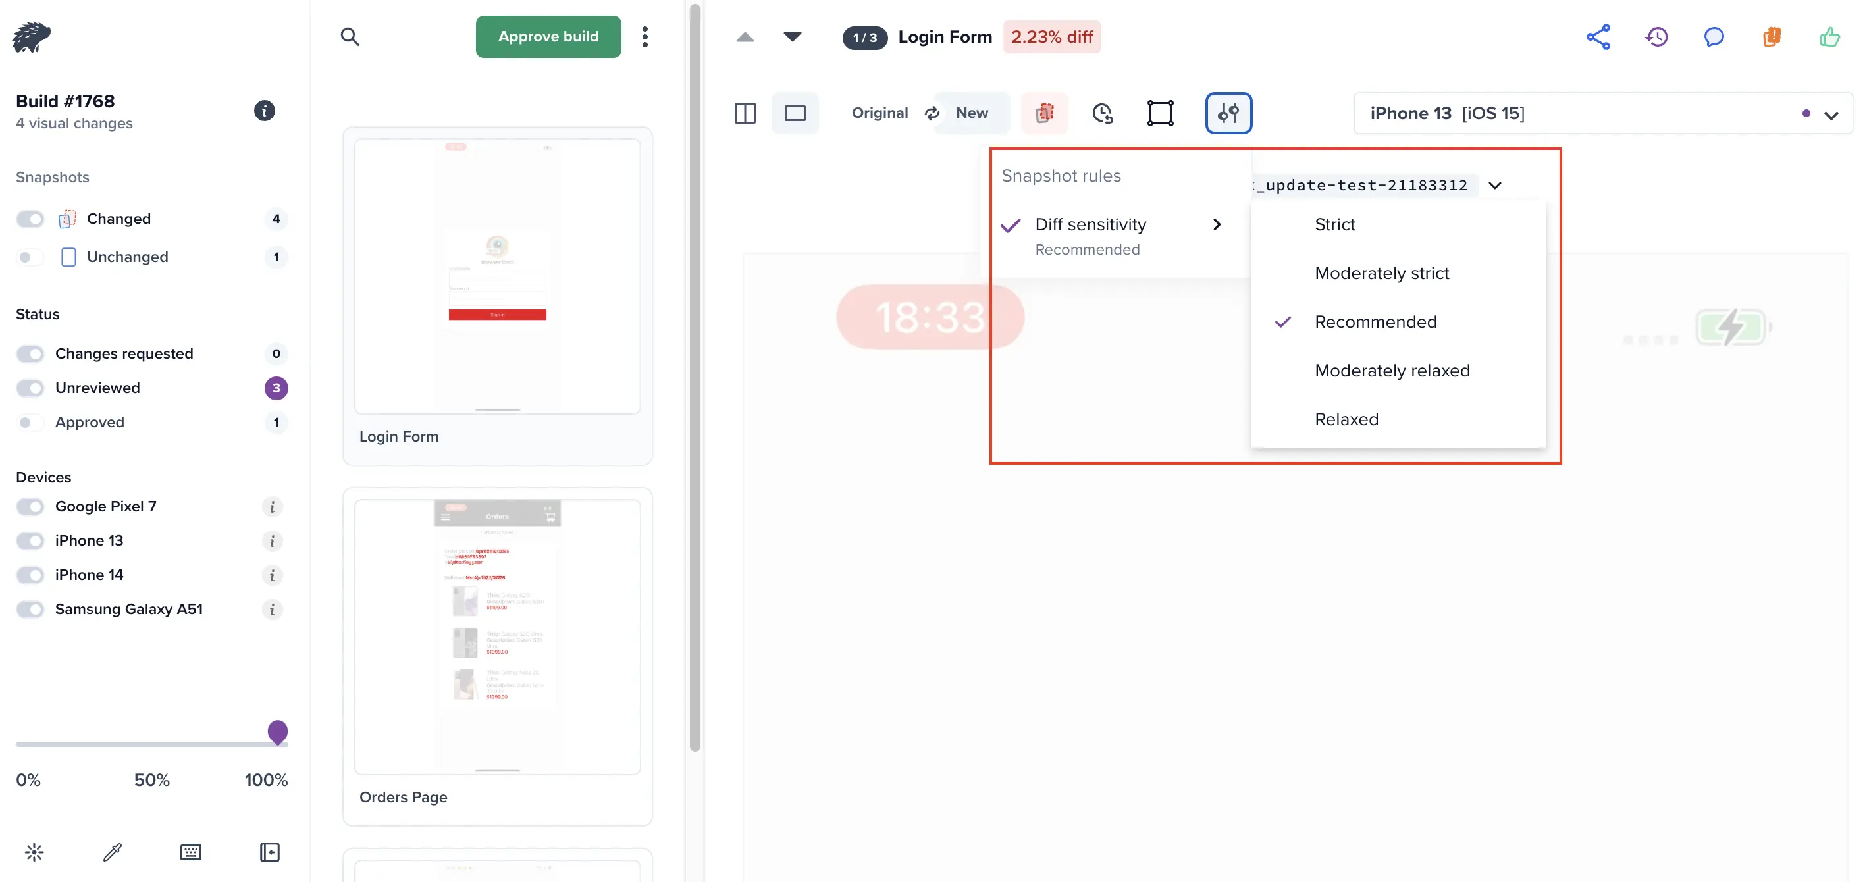Choose the Strict sensitivity option
1867x882 pixels.
pyautogui.click(x=1334, y=224)
